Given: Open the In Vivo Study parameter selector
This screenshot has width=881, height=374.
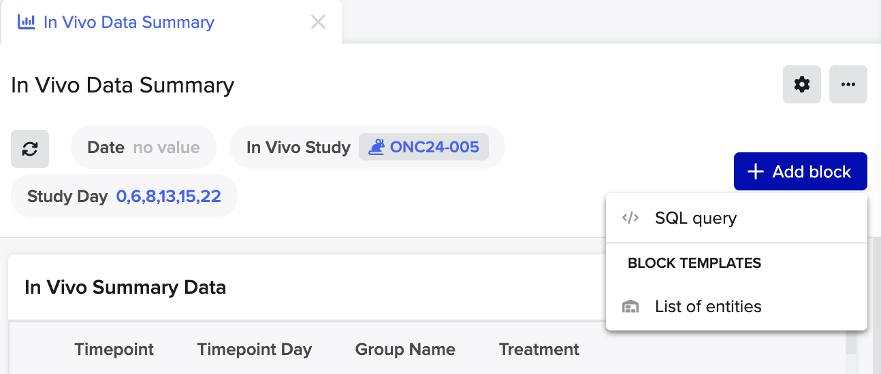Looking at the screenshot, I should (368, 147).
